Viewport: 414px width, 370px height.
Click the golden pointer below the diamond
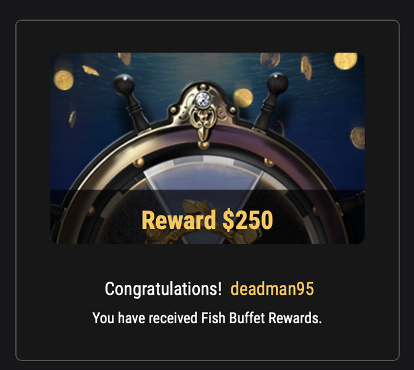[x=203, y=132]
